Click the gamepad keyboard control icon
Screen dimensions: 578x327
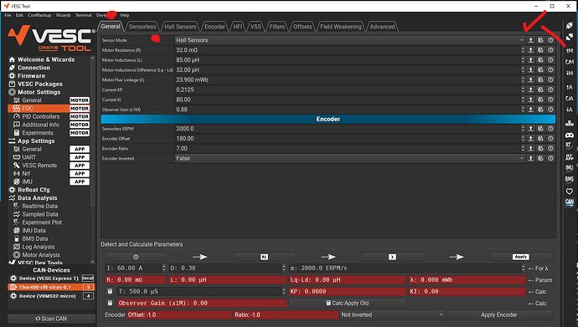click(570, 135)
